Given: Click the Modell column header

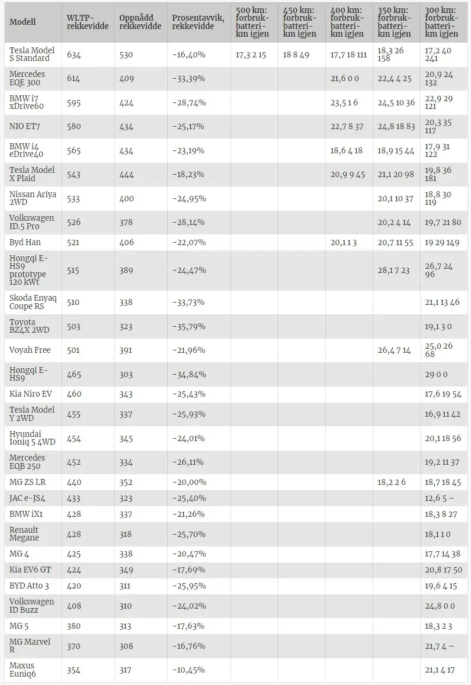Looking at the screenshot, I should pos(23,22).
